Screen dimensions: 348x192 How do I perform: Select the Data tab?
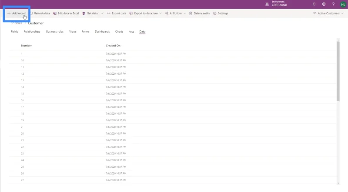click(x=142, y=31)
